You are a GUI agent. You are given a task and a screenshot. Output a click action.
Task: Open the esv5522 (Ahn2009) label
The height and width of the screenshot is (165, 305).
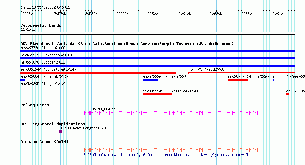tap(289, 77)
